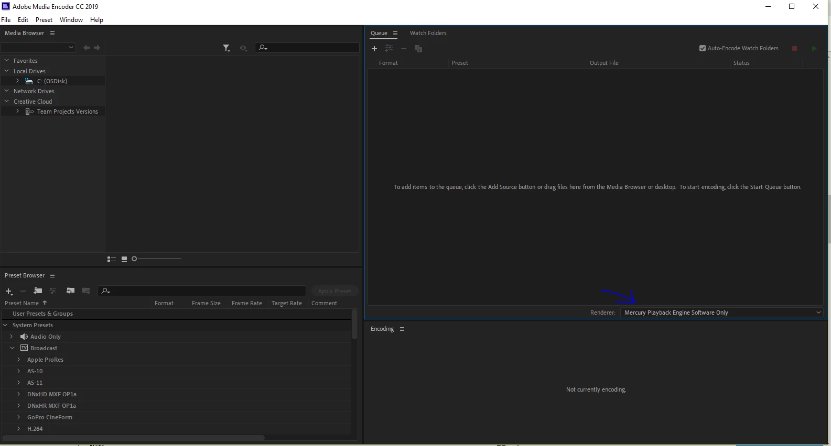
Task: Expand the GoPro CineForm presets
Action: 19,417
